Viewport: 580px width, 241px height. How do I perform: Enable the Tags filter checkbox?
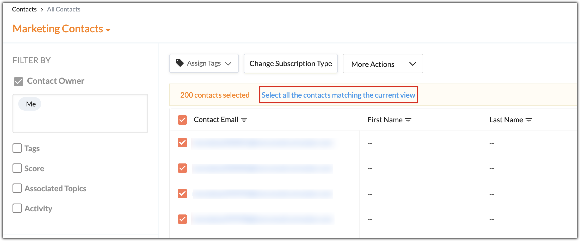pos(17,148)
